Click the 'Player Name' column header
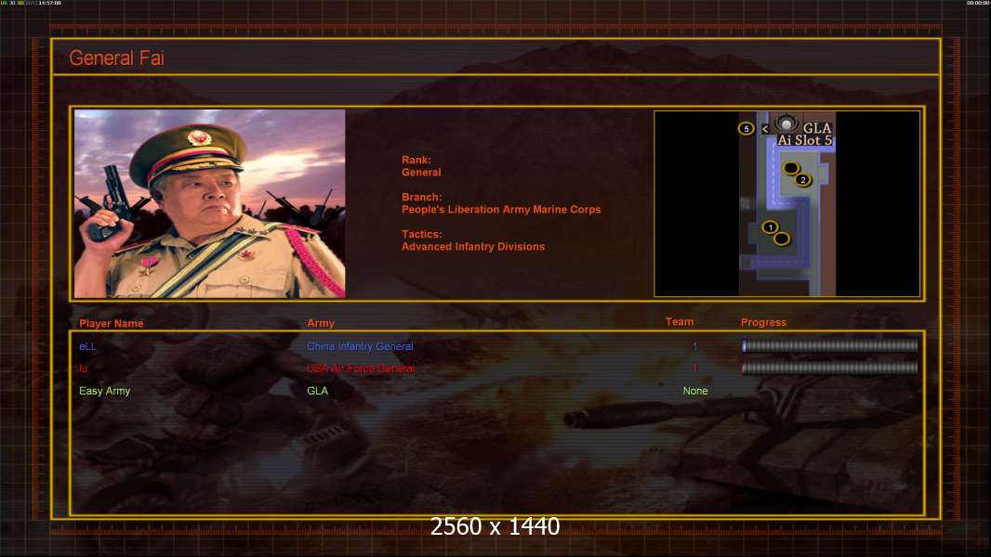This screenshot has width=991, height=557. coord(112,324)
